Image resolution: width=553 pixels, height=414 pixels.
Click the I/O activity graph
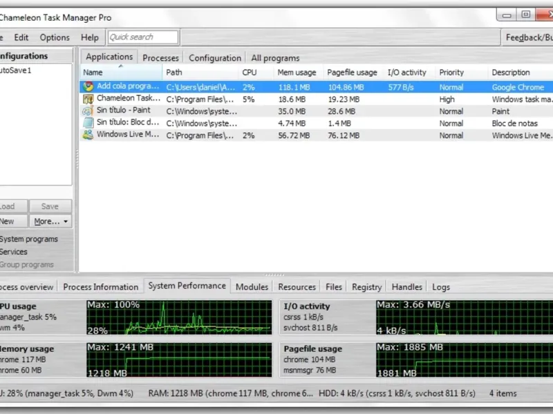465,317
